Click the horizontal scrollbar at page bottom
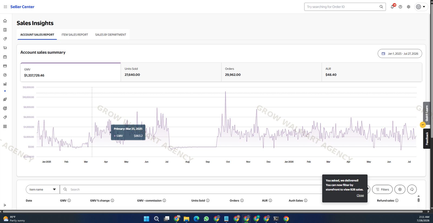433x223 pixels. click(212, 211)
